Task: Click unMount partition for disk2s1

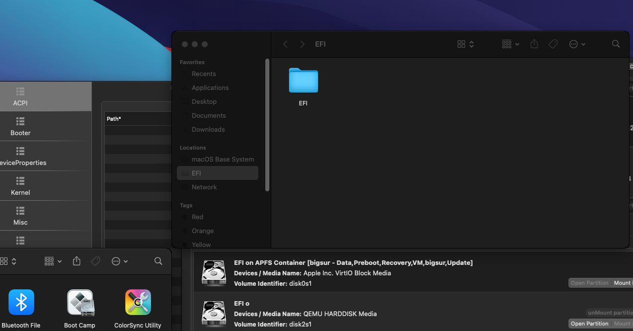Action: pyautogui.click(x=609, y=313)
